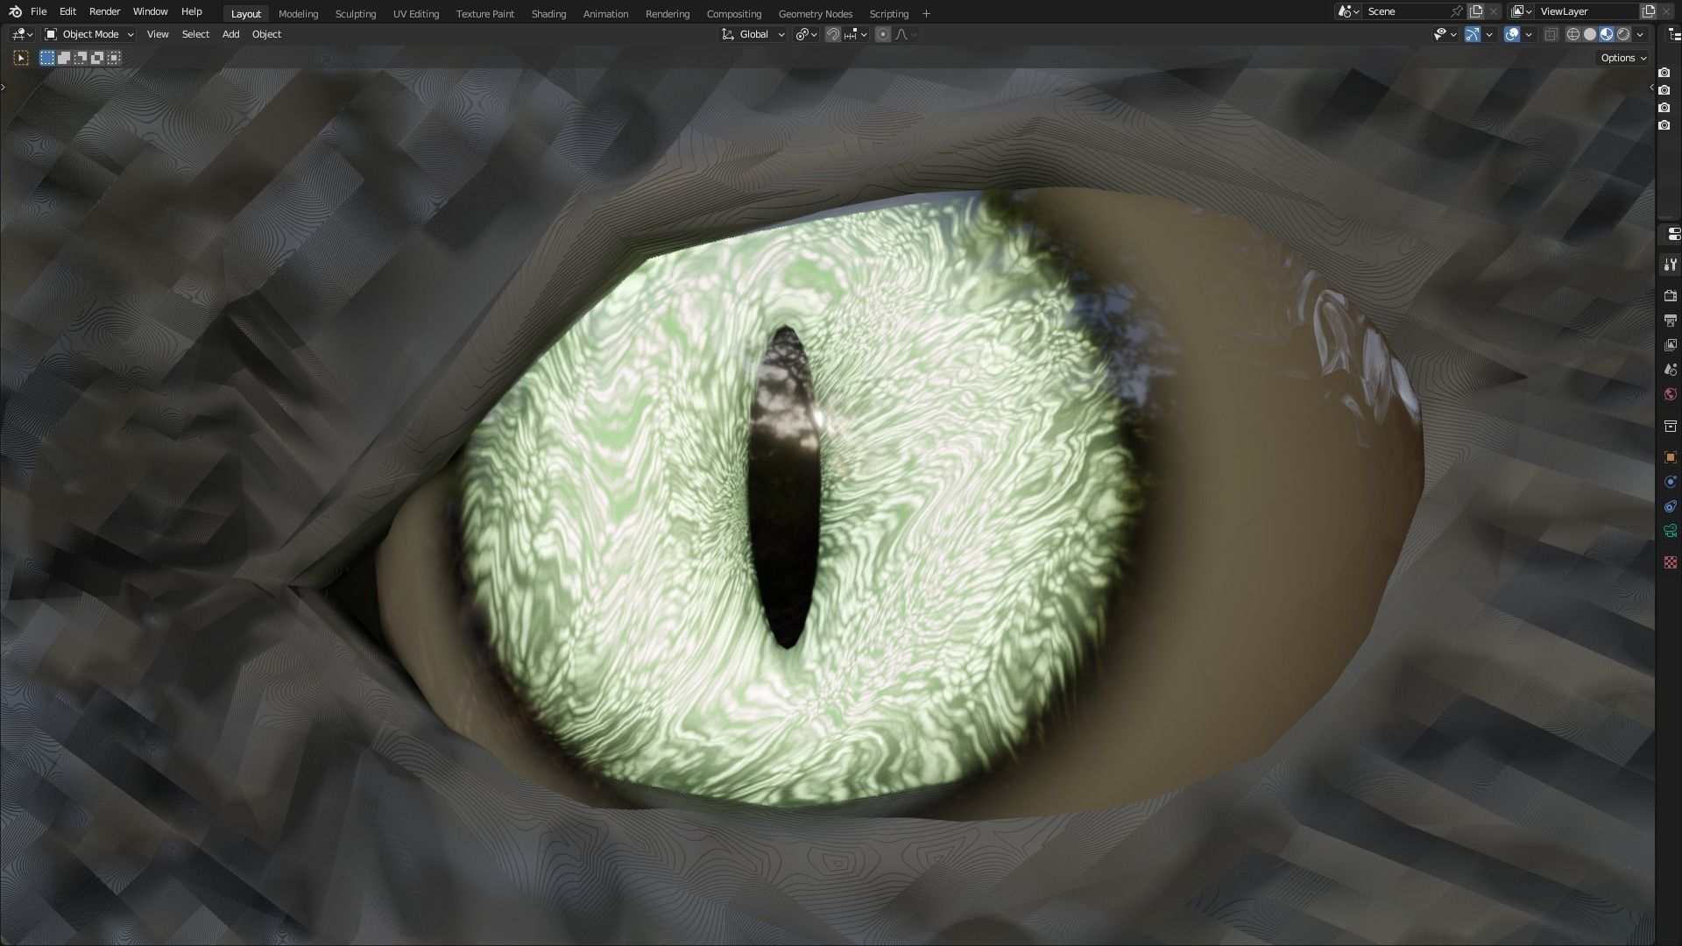Image resolution: width=1682 pixels, height=946 pixels.
Task: Open the Texture properties tab
Action: (x=1671, y=562)
